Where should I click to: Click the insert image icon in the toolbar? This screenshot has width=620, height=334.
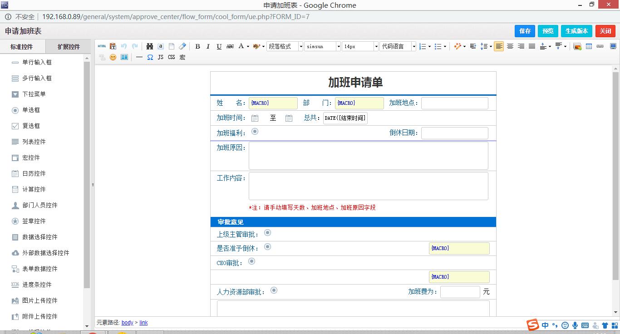[577, 46]
